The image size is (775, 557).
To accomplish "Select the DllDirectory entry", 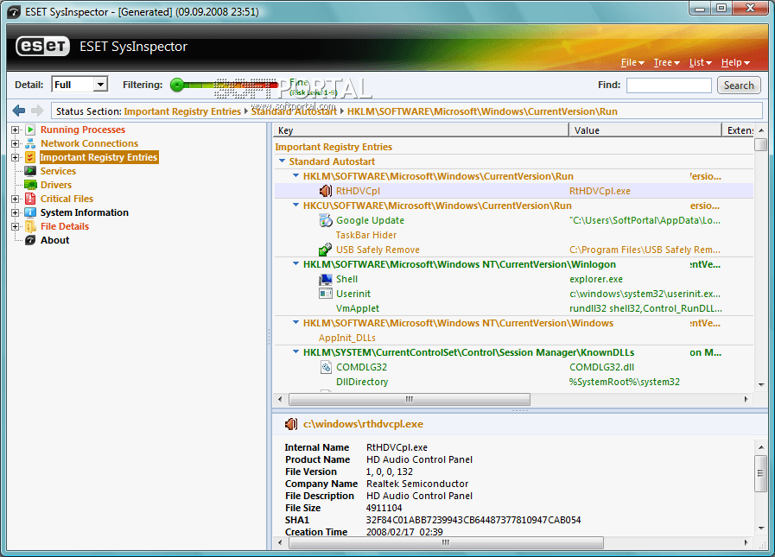I will click(x=362, y=382).
